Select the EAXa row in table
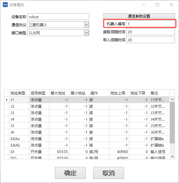179x183 pixels. (x=87, y=139)
